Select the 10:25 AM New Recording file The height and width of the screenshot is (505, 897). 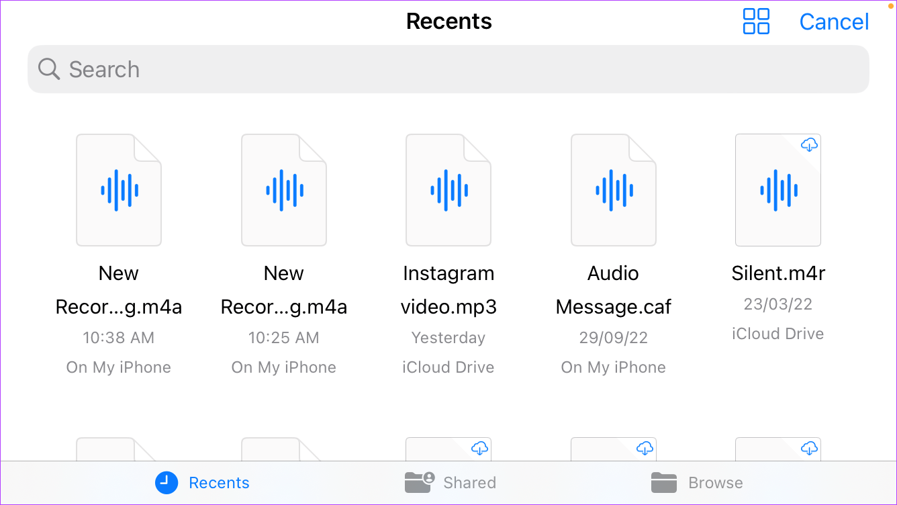pos(283,190)
